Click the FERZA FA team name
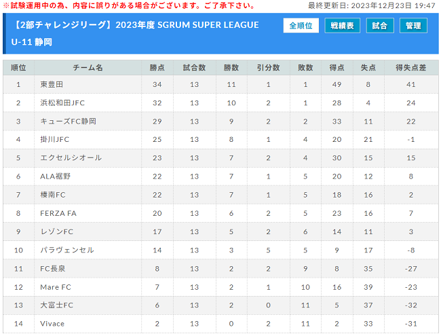441x336 pixels. 58,213
